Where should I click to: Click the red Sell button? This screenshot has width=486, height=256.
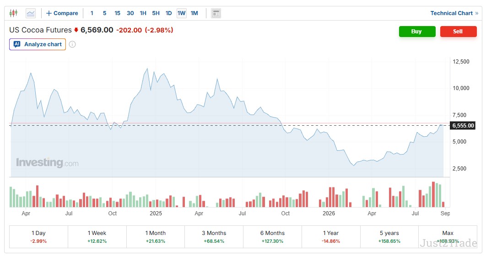tap(458, 32)
